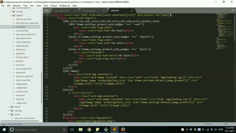Image resolution: width=236 pixels, height=133 pixels.
Task: Open price-range.html in sidebar
Action: [x=24, y=69]
